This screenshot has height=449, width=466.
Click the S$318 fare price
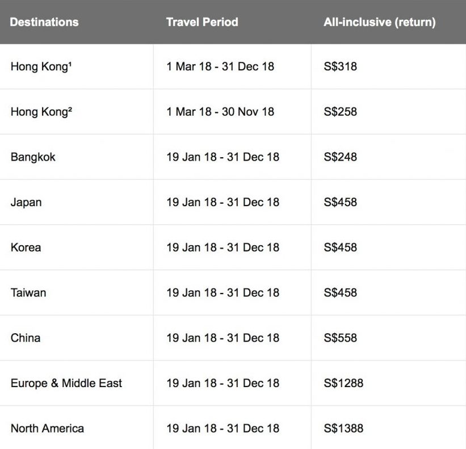[341, 66]
